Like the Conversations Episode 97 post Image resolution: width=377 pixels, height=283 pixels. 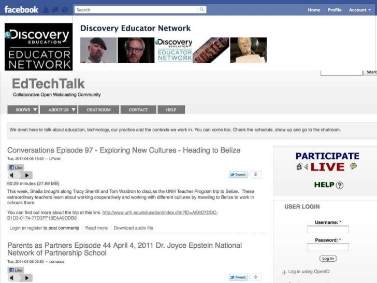tap(16, 167)
